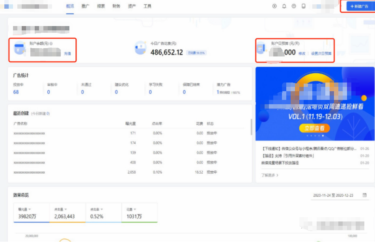Expand the 曝光量 metric dropdown
This screenshot has width=375, height=242.
pyautogui.click(x=30, y=209)
